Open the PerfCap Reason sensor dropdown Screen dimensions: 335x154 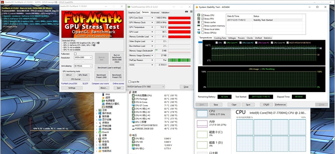[152, 60]
